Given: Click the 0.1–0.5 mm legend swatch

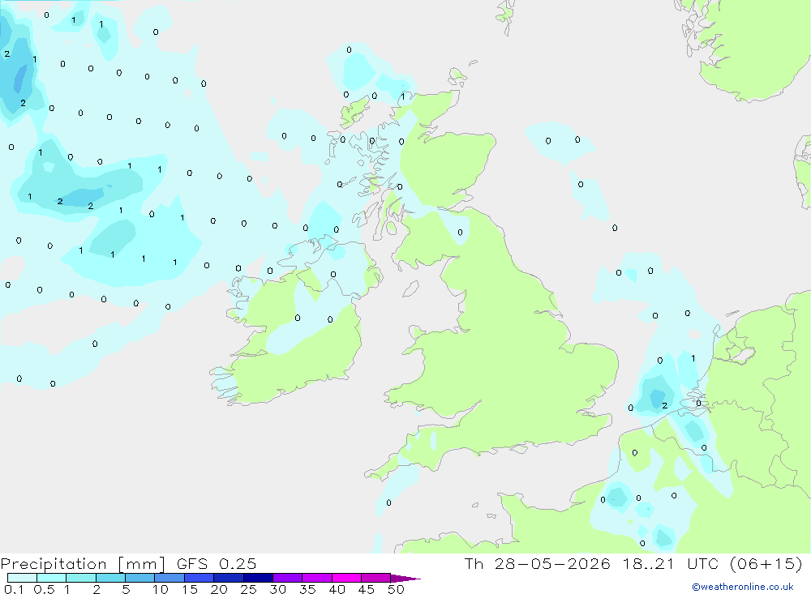Looking at the screenshot, I should tap(22, 578).
